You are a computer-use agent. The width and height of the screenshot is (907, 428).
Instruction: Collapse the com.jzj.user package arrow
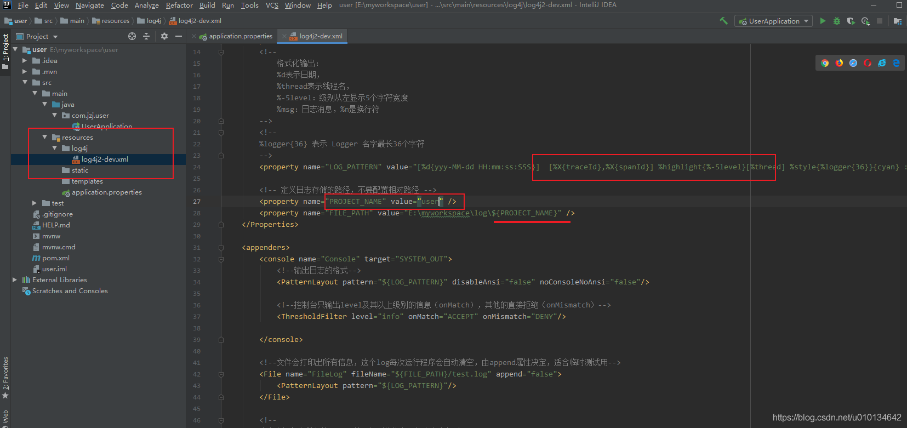(55, 115)
